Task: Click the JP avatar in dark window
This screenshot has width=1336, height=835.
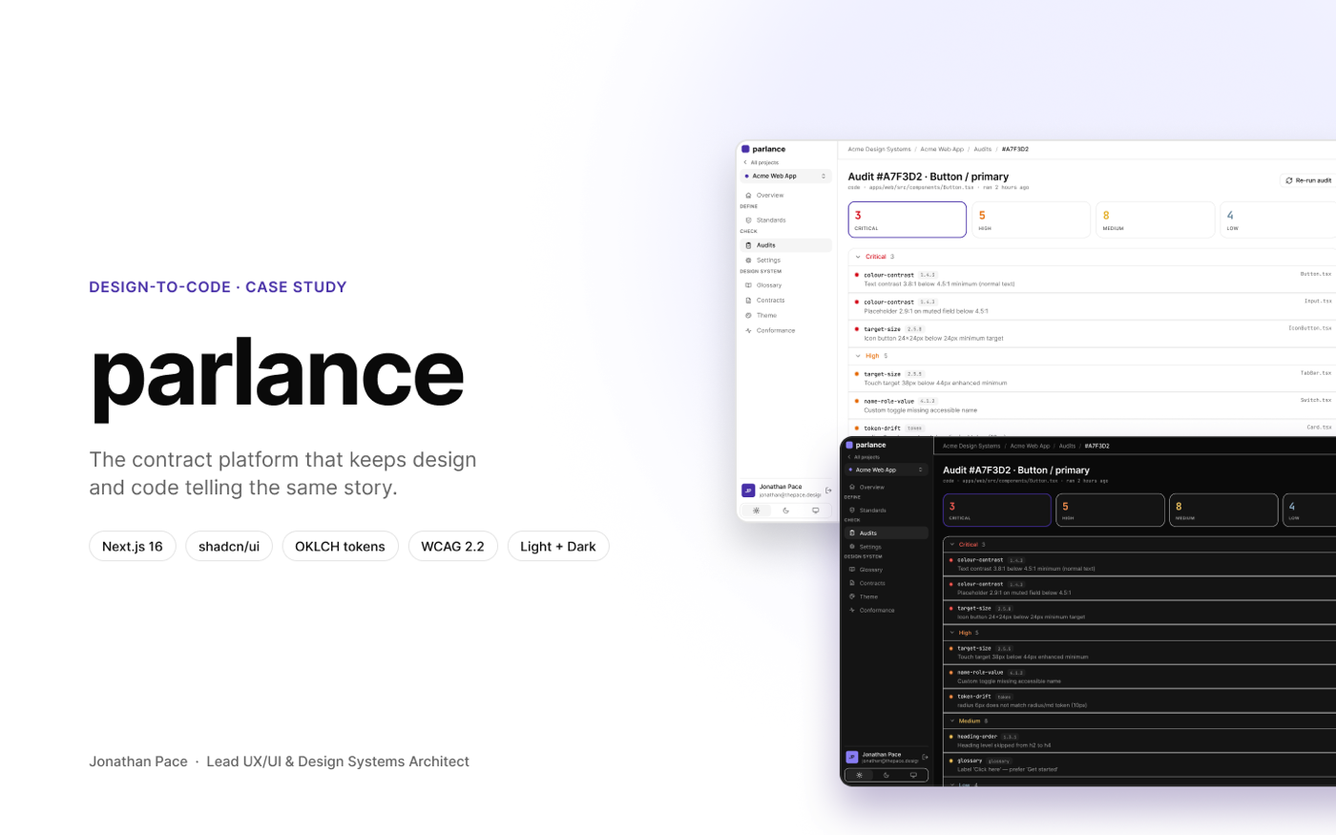Action: [852, 758]
